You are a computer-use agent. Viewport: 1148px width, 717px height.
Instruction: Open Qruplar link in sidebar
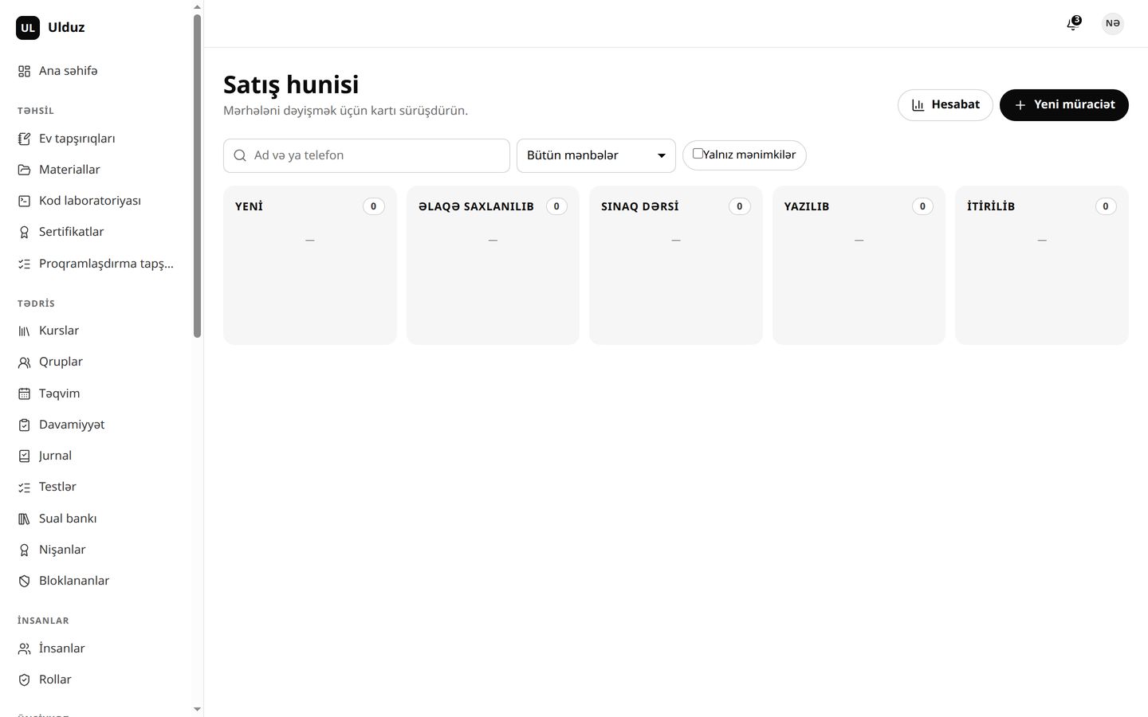click(95, 362)
